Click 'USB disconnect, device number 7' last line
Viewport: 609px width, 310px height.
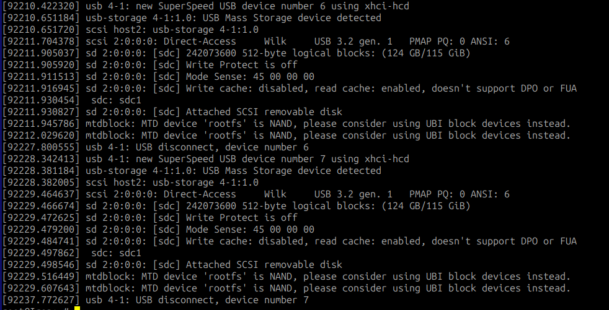(222, 300)
